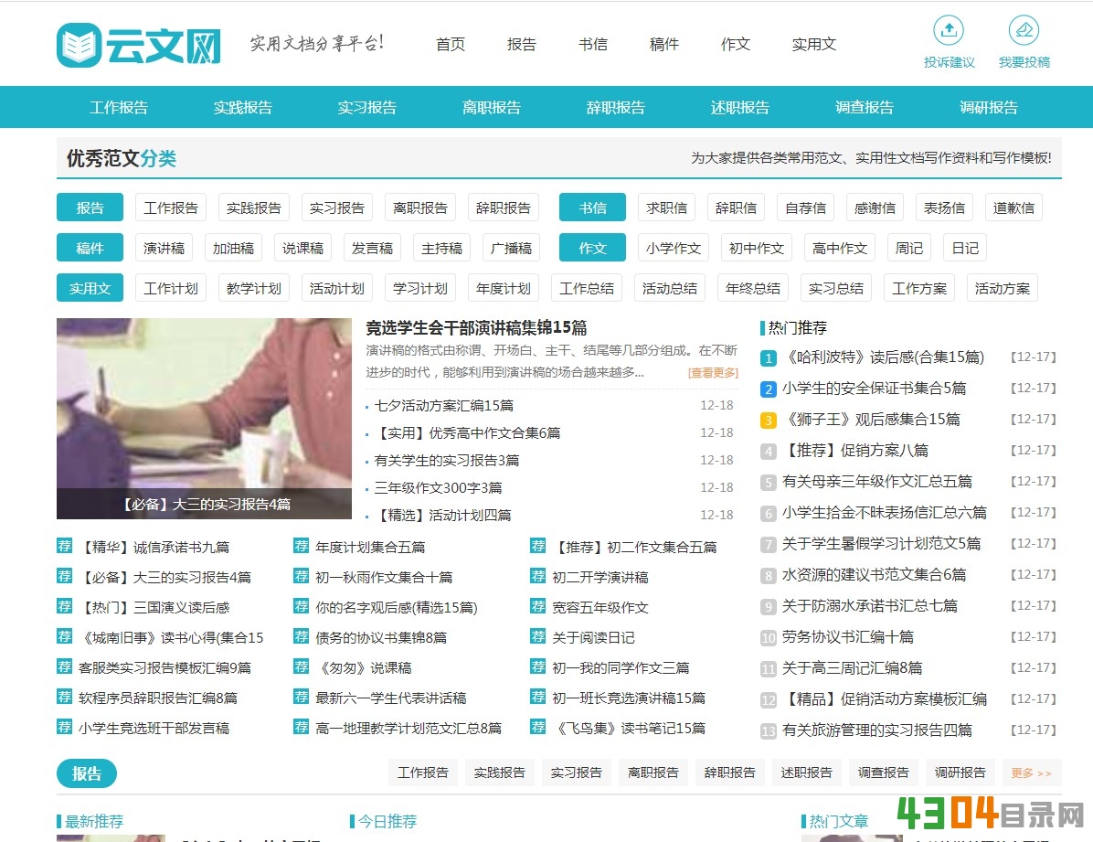
Task: Click the round 报告 section header button
Action: click(x=87, y=773)
